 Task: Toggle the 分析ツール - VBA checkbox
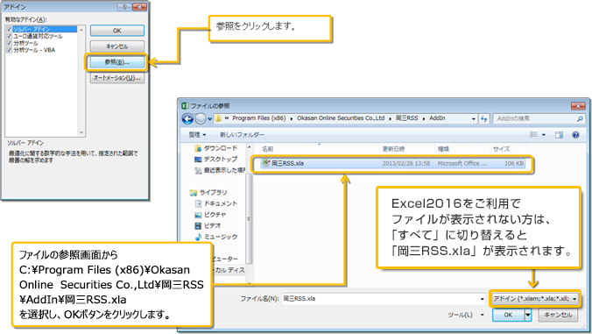coord(9,50)
